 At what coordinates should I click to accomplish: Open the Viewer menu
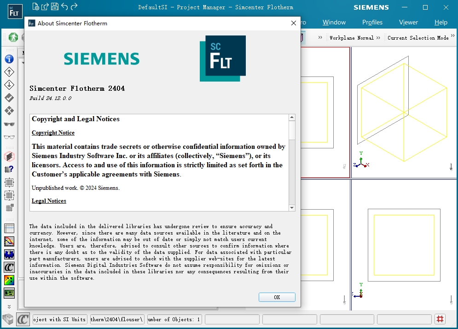tap(408, 22)
